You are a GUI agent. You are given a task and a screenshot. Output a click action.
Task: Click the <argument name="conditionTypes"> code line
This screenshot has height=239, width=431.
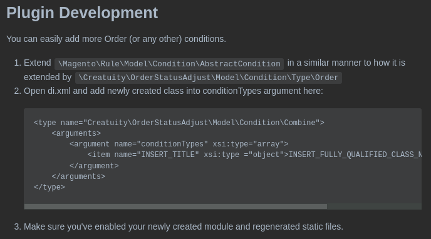pos(179,144)
